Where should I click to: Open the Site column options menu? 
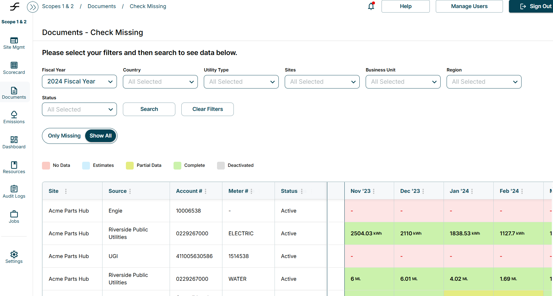66,191
